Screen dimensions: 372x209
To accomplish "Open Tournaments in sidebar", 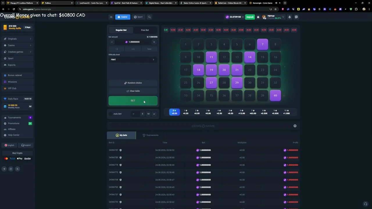I will 17,118.
